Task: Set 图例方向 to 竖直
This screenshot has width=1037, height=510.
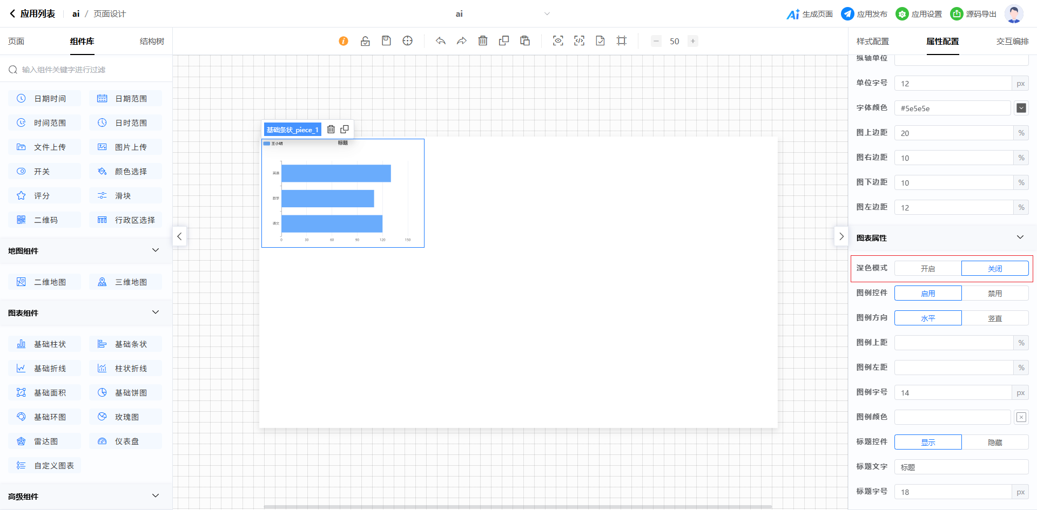Action: [x=995, y=318]
